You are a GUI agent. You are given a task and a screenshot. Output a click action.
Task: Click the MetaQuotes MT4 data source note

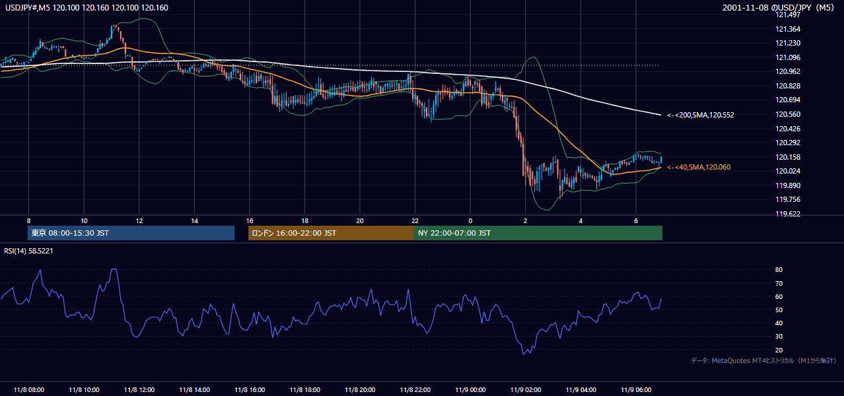click(763, 360)
